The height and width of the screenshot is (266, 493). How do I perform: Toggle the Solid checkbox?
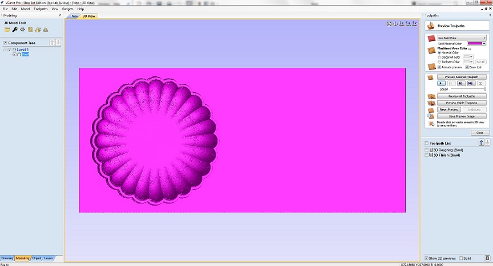pos(461,258)
